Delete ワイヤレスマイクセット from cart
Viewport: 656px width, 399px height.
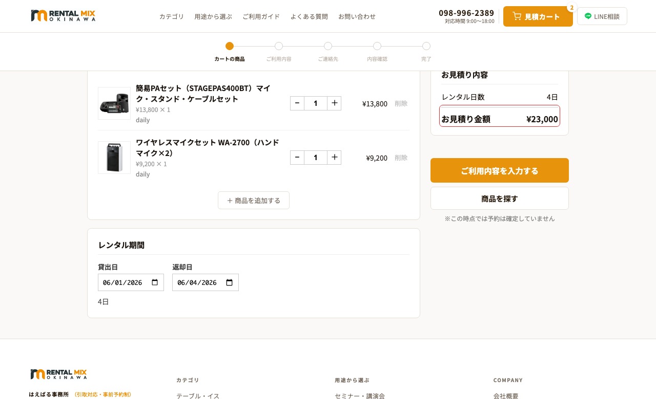401,158
